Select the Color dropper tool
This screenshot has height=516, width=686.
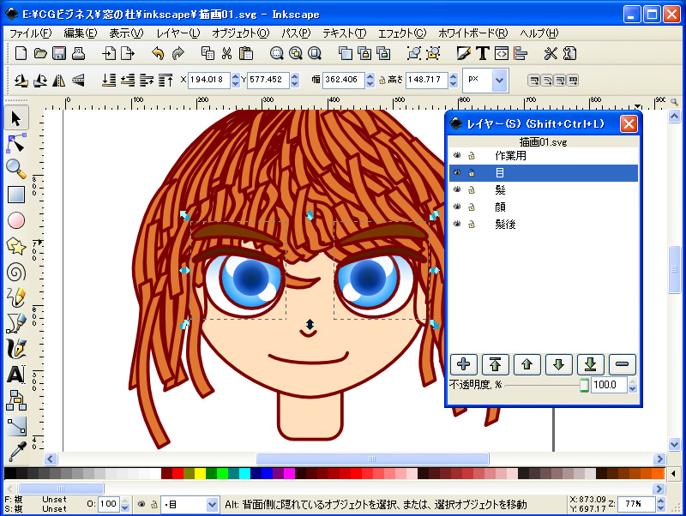(15, 452)
